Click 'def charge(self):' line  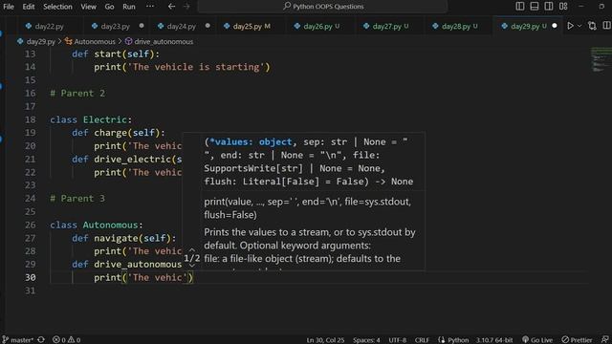(119, 133)
